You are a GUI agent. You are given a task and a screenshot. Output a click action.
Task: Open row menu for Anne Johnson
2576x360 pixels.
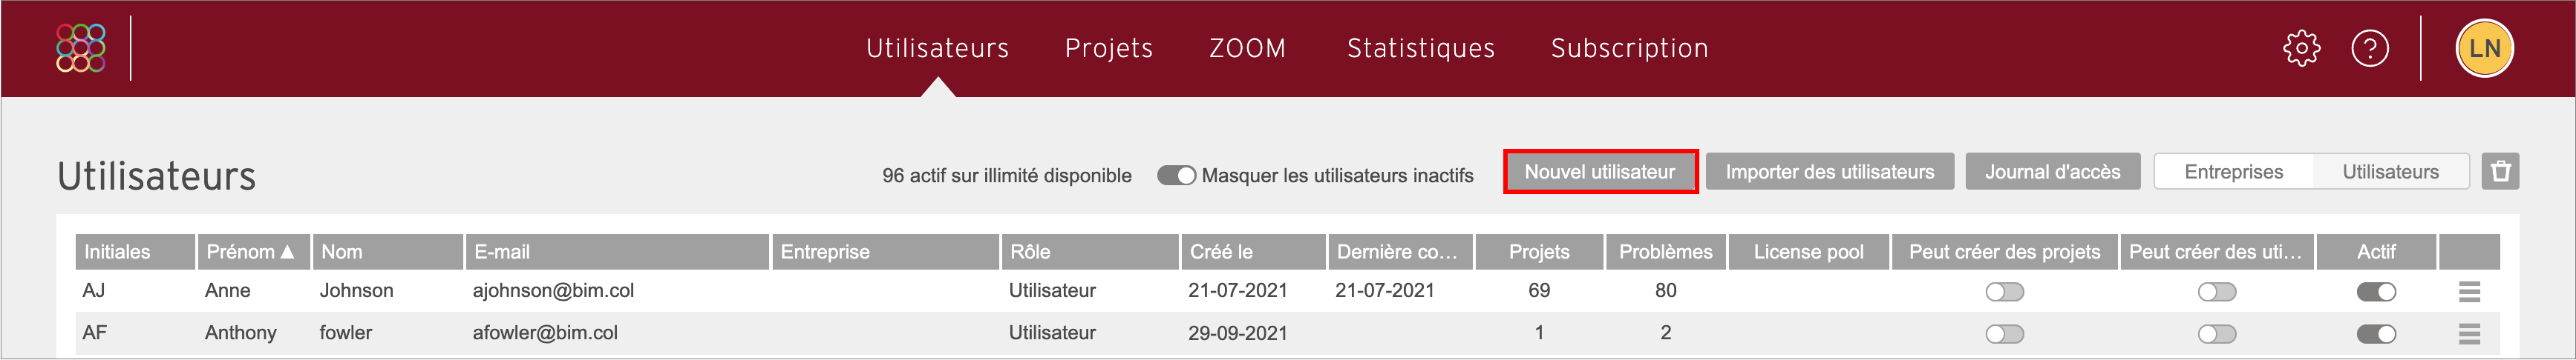pos(2469,292)
